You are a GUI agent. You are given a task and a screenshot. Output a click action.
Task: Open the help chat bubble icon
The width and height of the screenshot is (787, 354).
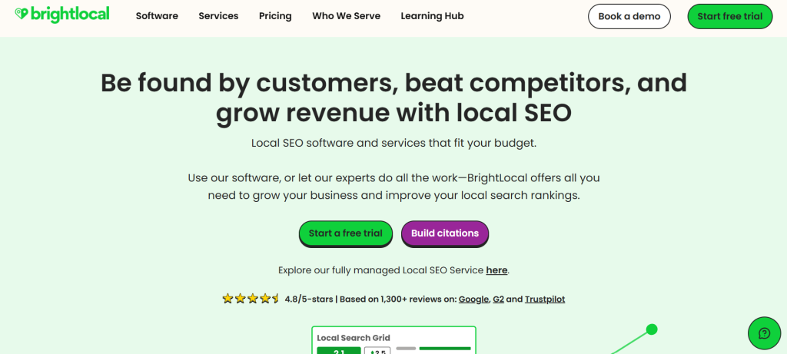click(764, 332)
